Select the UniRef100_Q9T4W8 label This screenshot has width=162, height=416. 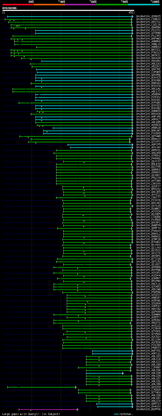148,136
